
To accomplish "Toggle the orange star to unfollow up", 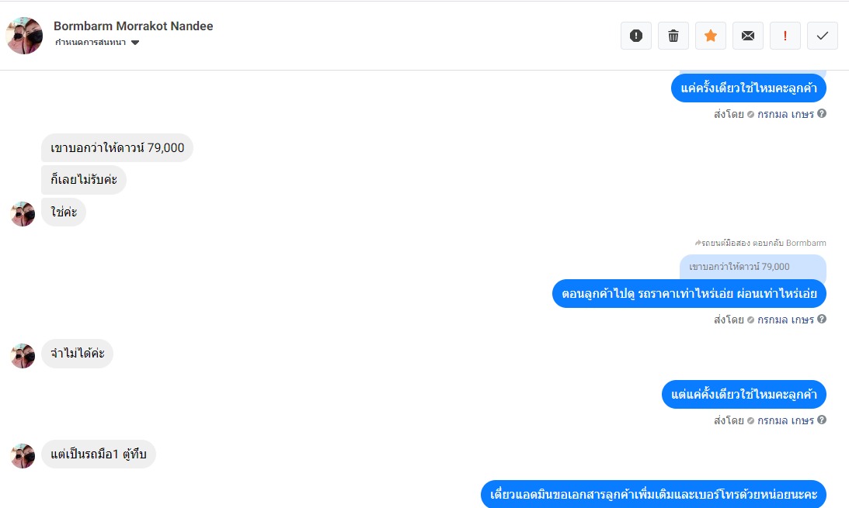I will click(x=711, y=36).
